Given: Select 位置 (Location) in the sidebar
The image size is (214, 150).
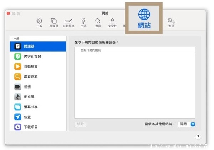Looking at the screenshot, I should click(x=38, y=117).
